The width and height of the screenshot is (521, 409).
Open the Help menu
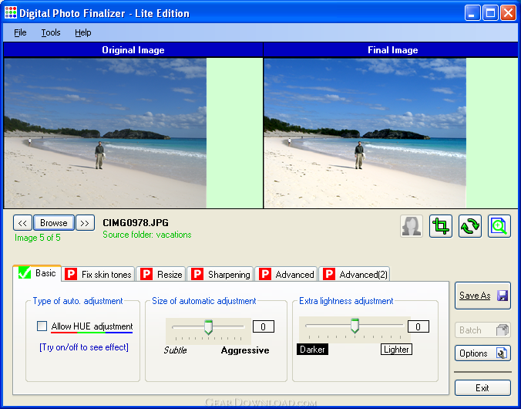coord(83,32)
